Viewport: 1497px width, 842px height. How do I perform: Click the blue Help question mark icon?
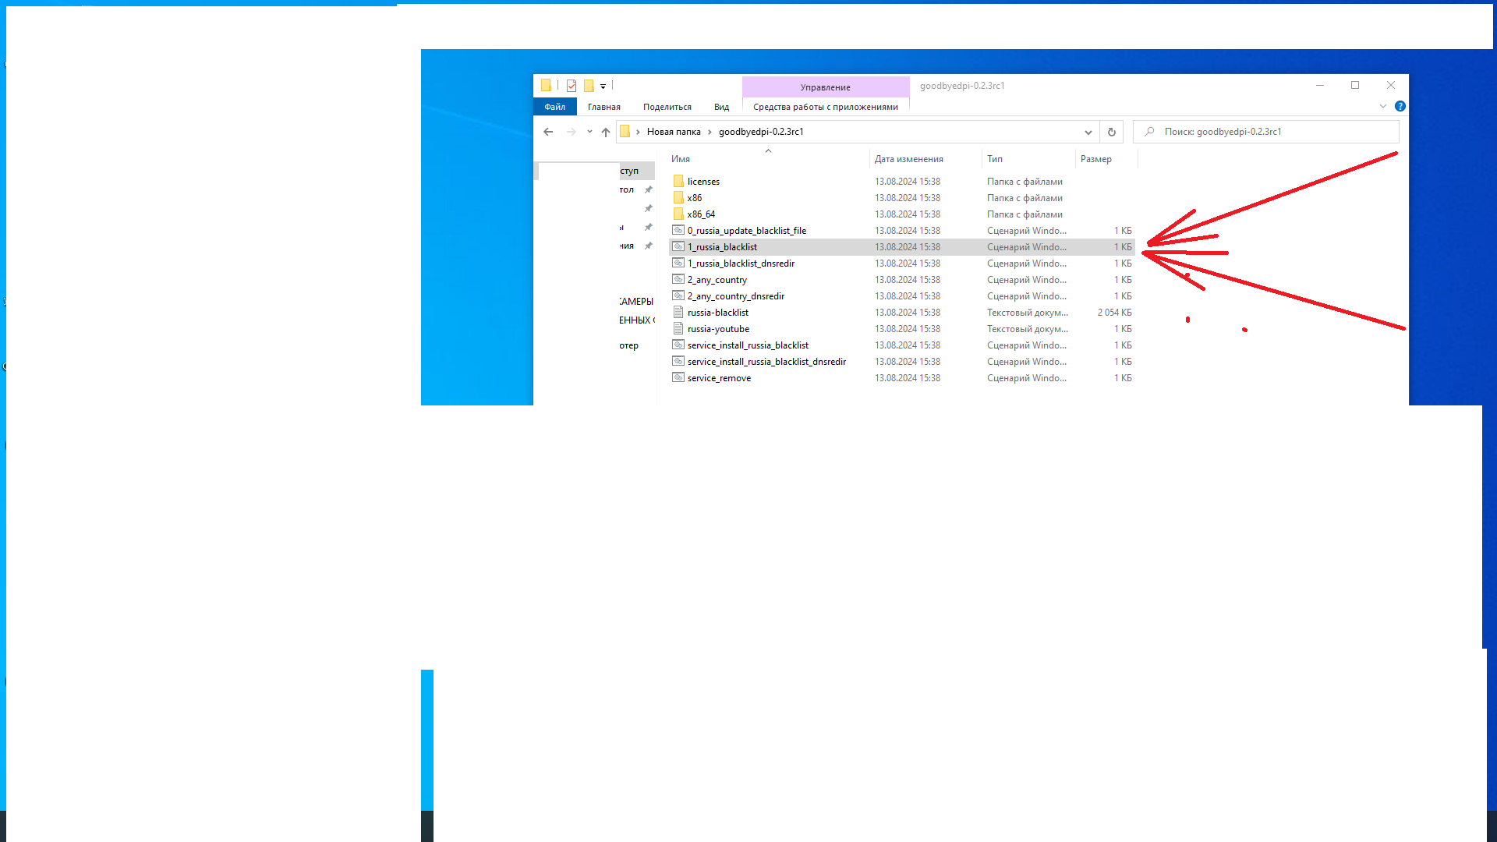pos(1400,106)
